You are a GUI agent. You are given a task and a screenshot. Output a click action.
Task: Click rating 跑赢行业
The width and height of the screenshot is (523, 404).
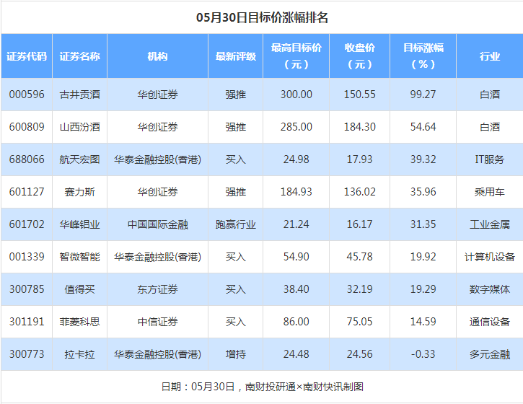235,224
